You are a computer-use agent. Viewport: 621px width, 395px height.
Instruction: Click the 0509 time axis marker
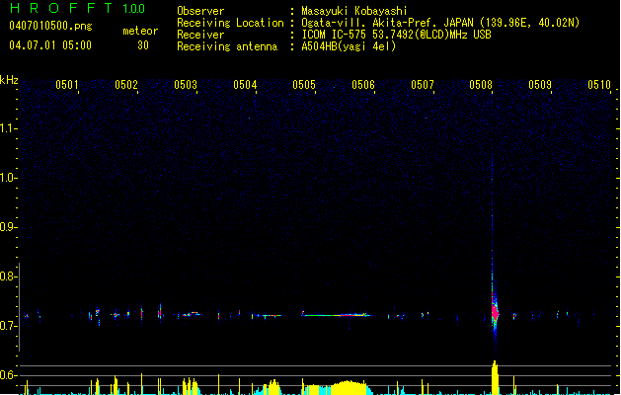(x=540, y=85)
